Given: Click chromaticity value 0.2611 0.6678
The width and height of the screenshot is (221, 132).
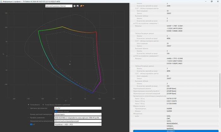Looking at the screenshot, I should pyautogui.click(x=171, y=101).
